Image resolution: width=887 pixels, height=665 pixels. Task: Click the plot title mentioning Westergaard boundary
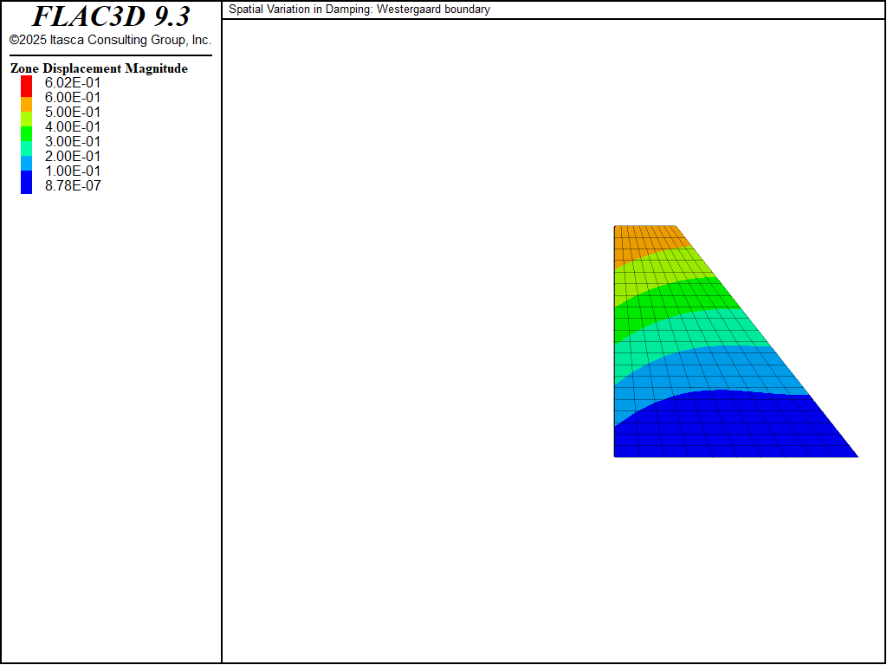click(359, 10)
